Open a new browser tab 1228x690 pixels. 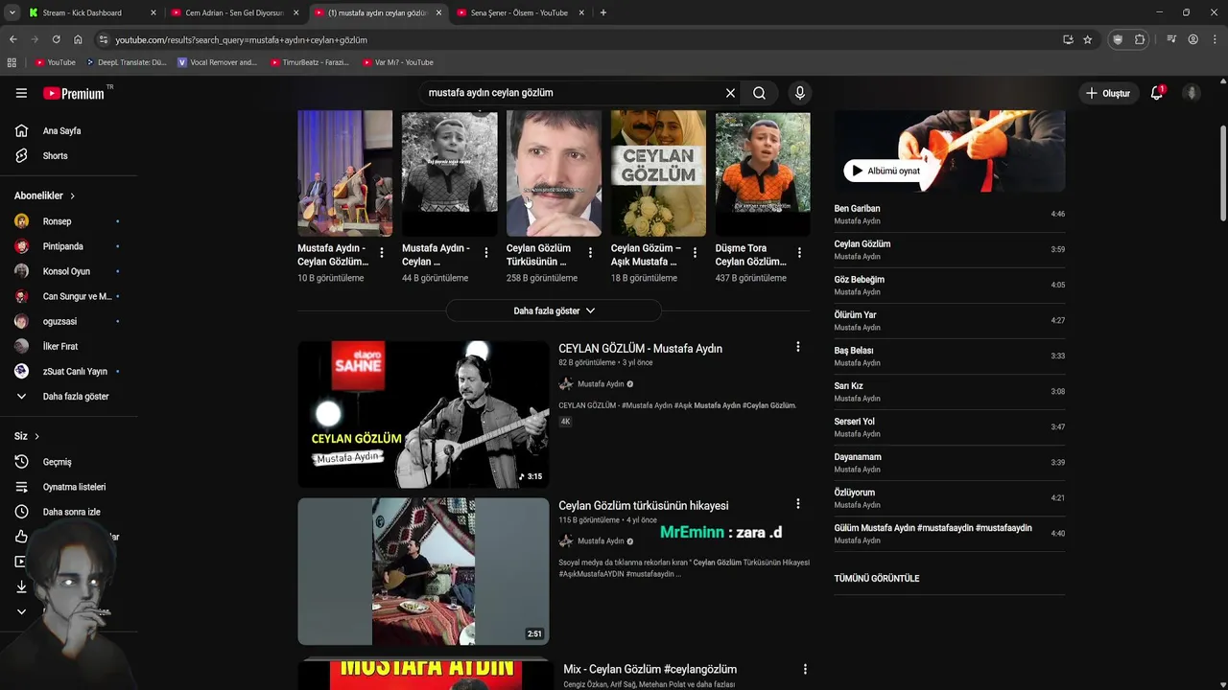click(602, 12)
